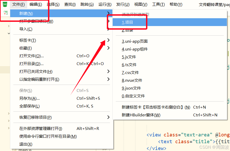Open the 文件(F) menu
Image resolution: width=230 pixels, height=151 pixels.
[18, 4]
